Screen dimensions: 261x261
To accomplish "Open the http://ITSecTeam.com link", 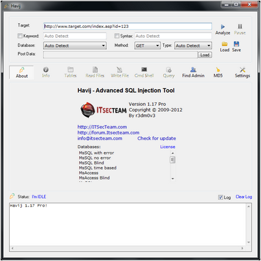I will pyautogui.click(x=102, y=127).
